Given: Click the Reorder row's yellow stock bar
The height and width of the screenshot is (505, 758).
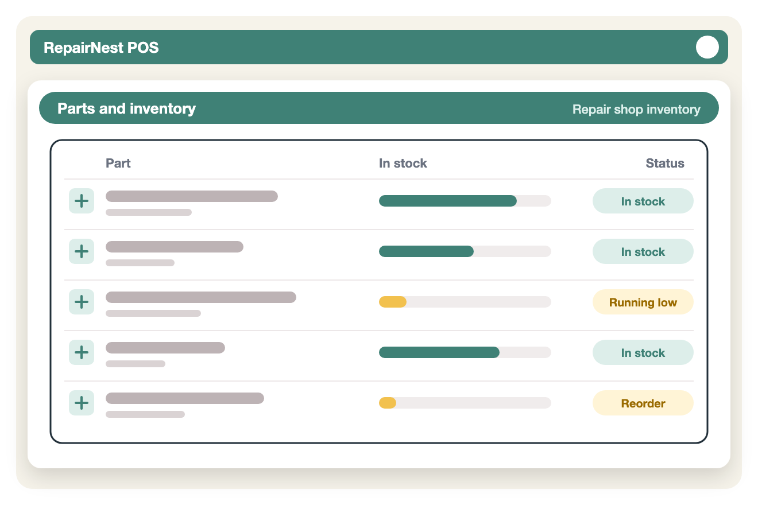Looking at the screenshot, I should [388, 403].
